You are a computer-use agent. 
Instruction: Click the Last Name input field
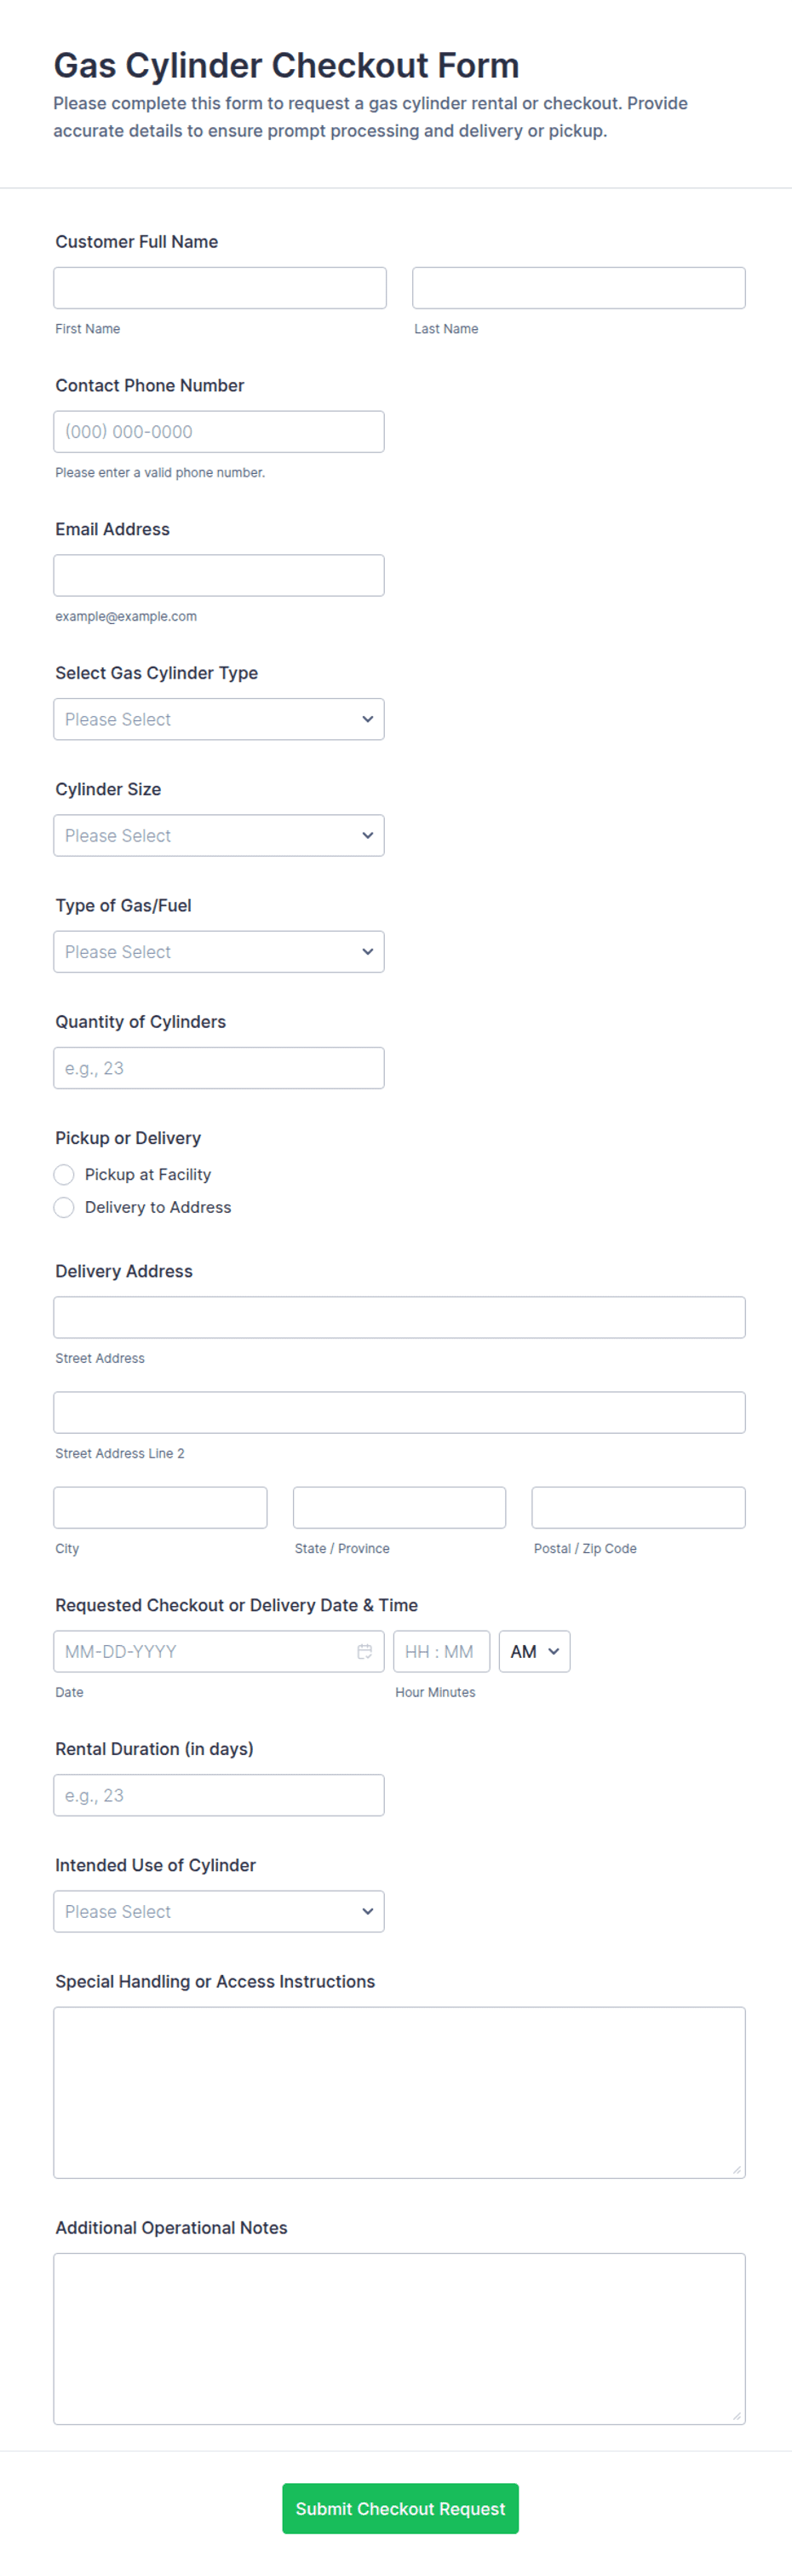tap(578, 288)
